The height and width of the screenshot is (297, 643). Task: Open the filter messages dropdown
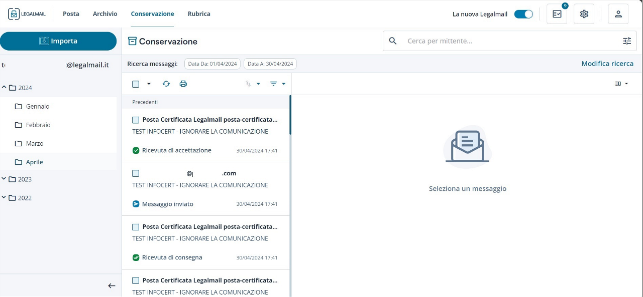pyautogui.click(x=277, y=84)
